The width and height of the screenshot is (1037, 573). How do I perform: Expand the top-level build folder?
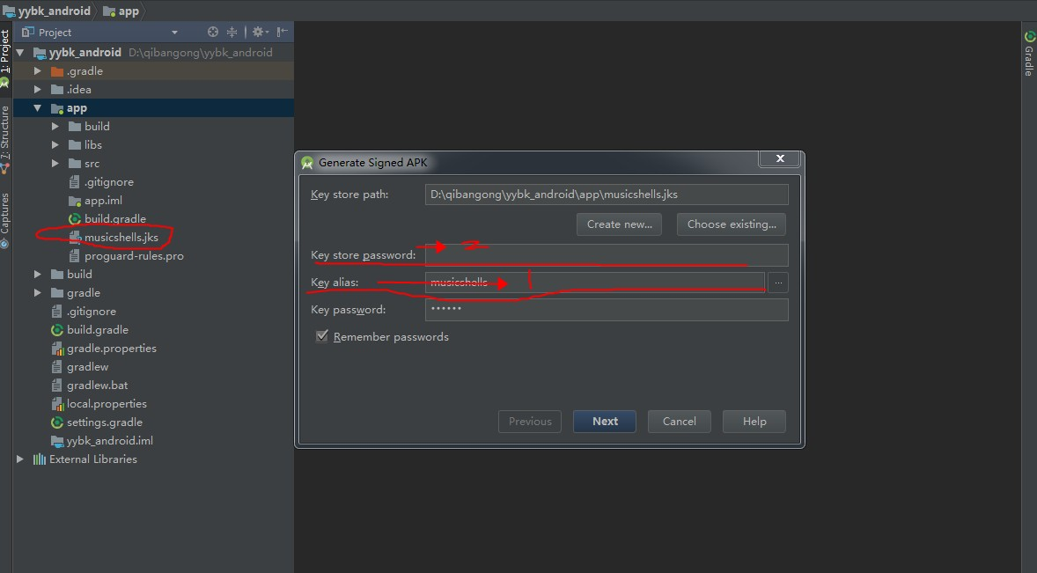tap(38, 275)
